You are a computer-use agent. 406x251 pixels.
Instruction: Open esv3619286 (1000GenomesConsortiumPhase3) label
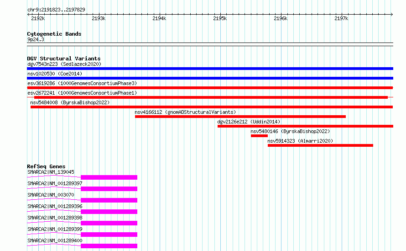pyautogui.click(x=82, y=83)
